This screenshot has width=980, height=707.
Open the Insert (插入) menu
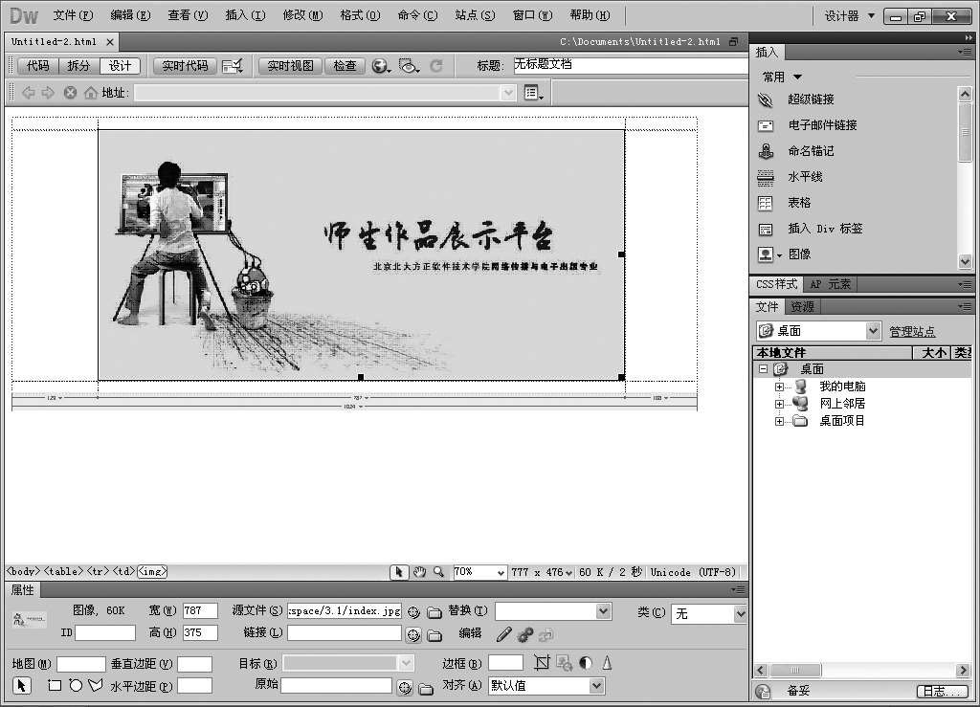(244, 15)
